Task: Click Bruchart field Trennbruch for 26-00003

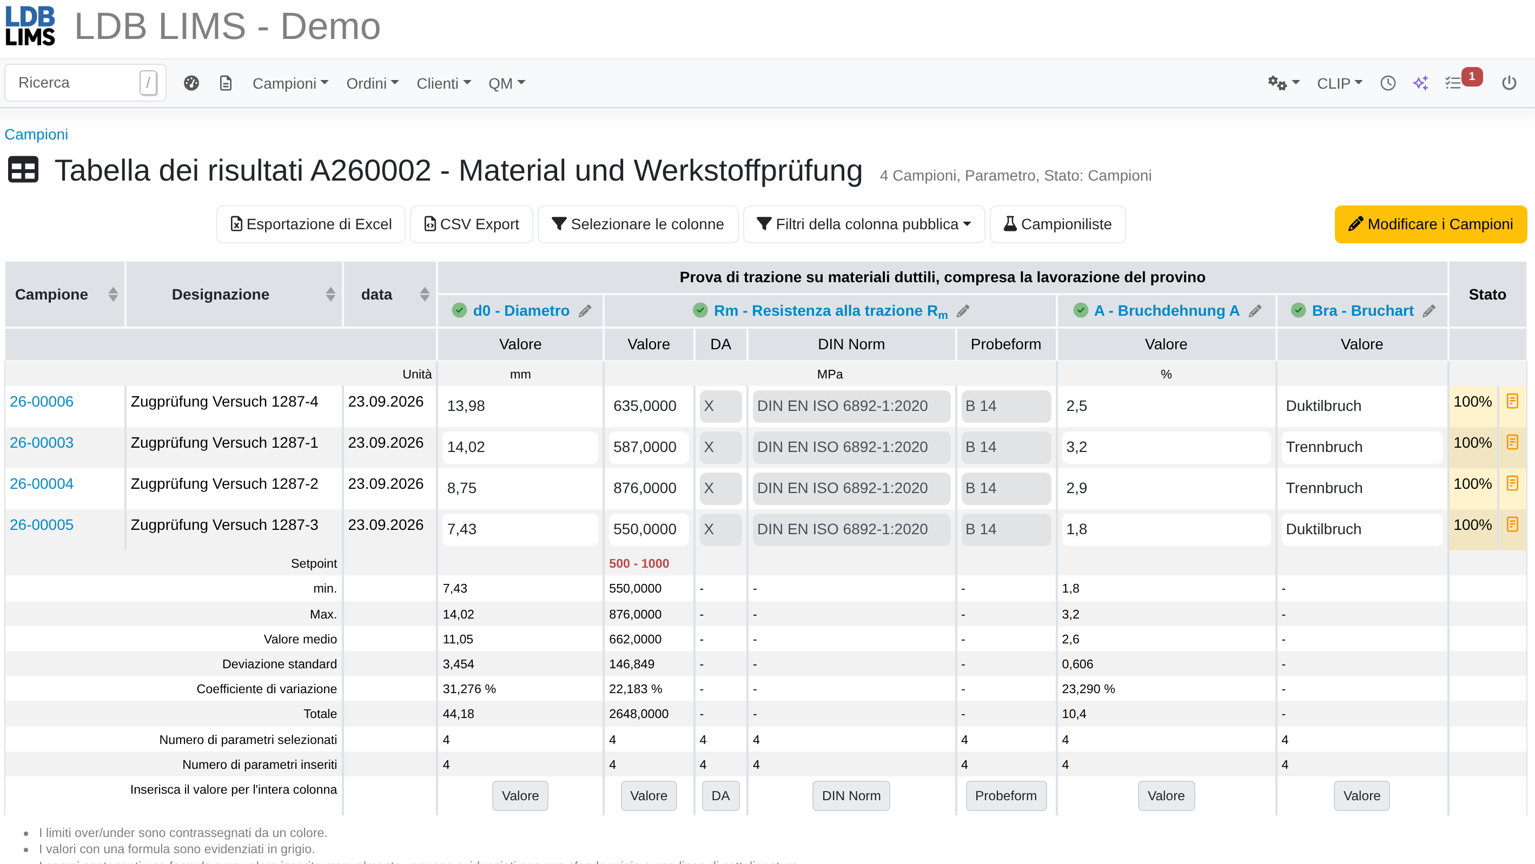Action: 1361,447
